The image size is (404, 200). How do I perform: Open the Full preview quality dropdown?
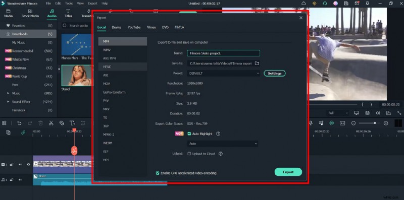click(337, 113)
